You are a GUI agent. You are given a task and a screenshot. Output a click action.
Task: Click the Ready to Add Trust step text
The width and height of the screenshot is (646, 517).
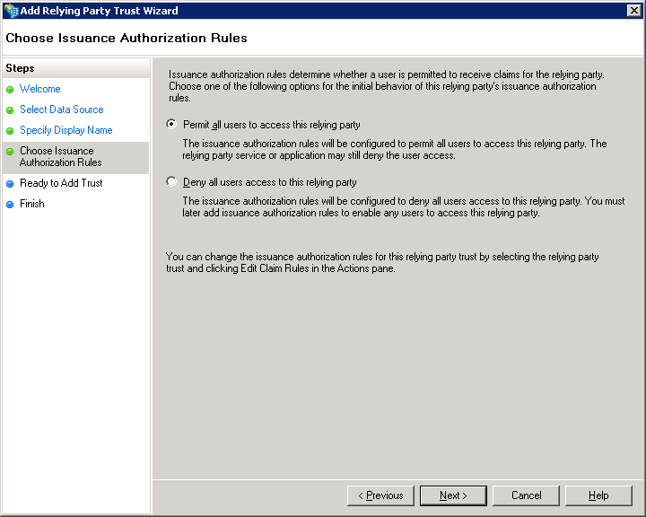[61, 183]
